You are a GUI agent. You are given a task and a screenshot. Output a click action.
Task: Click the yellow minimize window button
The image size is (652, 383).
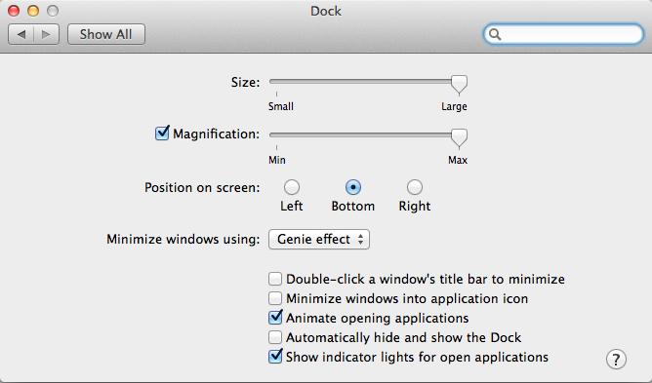33,11
